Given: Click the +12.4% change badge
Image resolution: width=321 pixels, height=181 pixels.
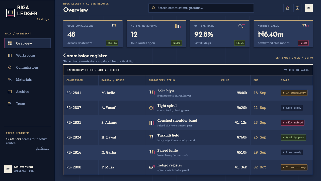Looking at the screenshot, I should click(x=112, y=43).
